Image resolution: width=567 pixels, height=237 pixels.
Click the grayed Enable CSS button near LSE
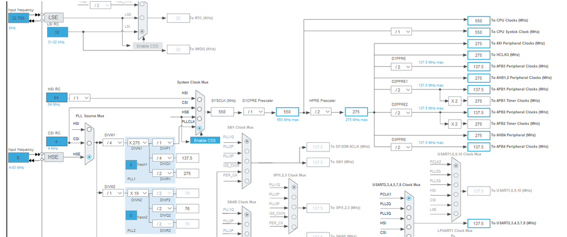point(148,46)
